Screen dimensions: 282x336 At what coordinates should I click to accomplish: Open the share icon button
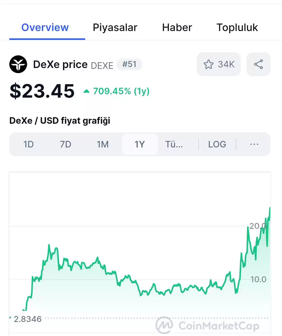point(258,64)
